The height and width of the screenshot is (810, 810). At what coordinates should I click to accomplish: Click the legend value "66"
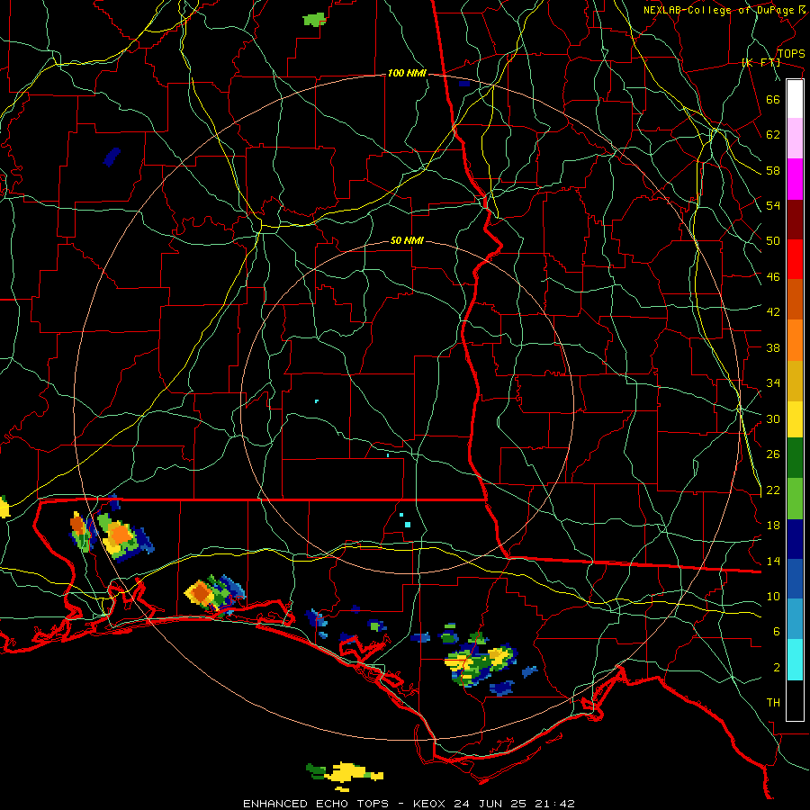tap(773, 99)
